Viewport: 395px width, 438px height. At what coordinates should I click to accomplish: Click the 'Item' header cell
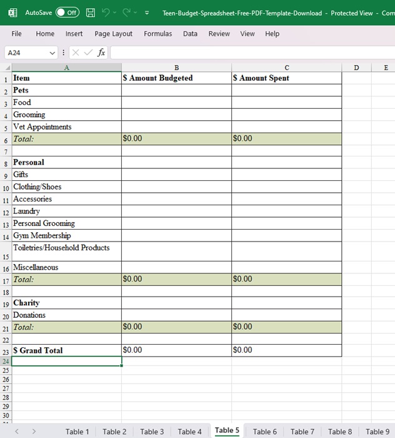point(67,78)
